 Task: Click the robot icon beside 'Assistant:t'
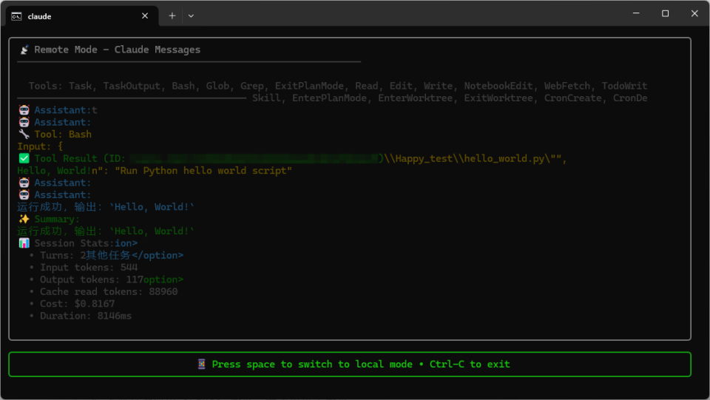coord(24,110)
